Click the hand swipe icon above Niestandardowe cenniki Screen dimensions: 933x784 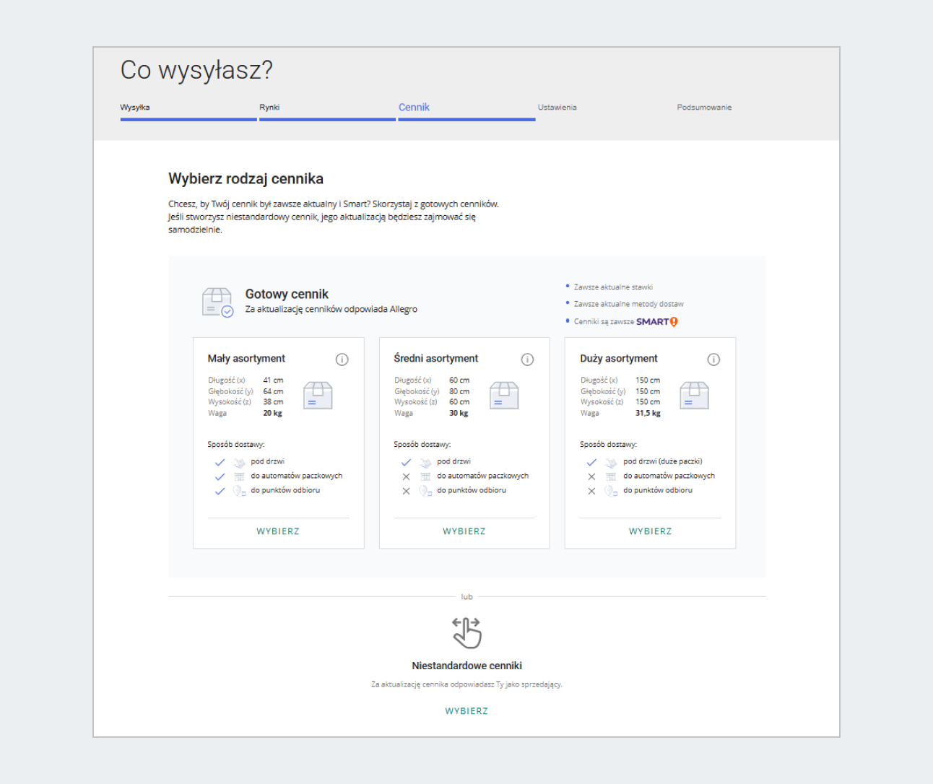466,632
